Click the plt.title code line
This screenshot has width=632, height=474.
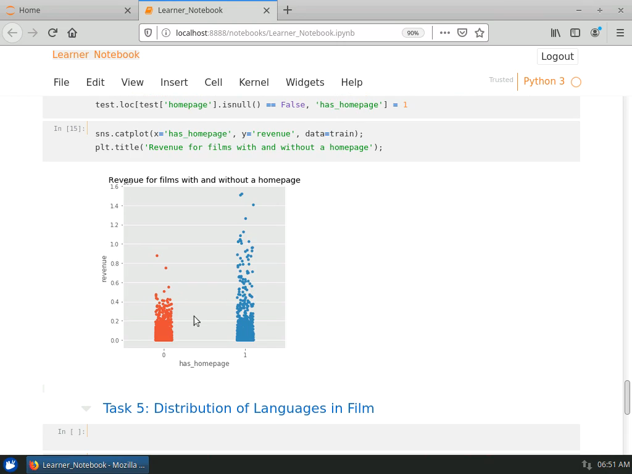[239, 148]
